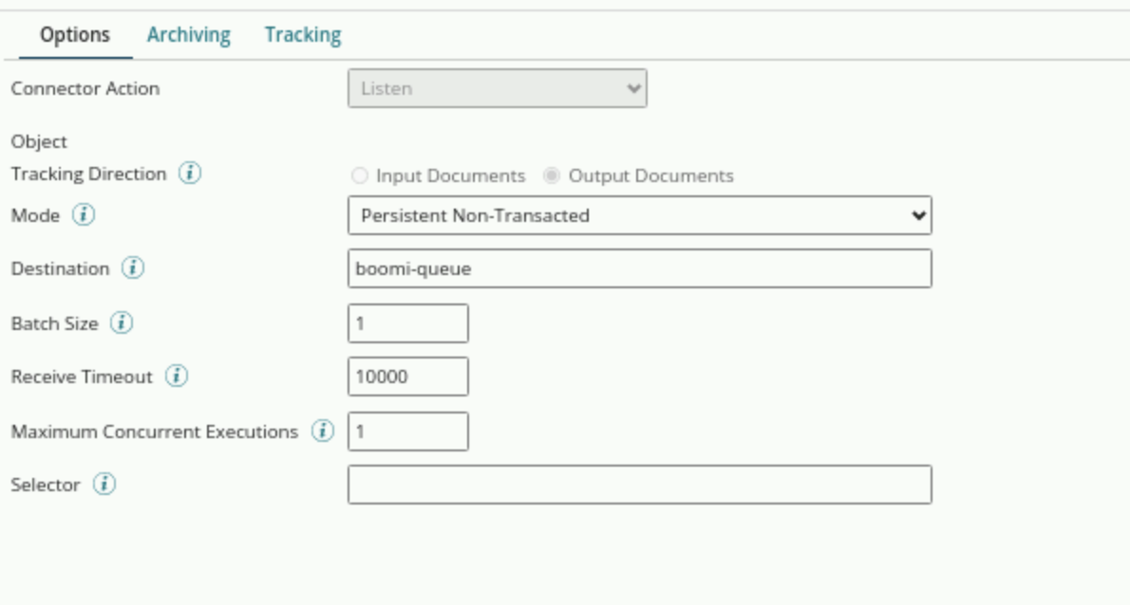Open the Connector Action dropdown

tap(497, 88)
